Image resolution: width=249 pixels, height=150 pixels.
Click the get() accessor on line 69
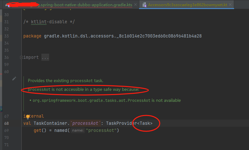tap(40, 131)
